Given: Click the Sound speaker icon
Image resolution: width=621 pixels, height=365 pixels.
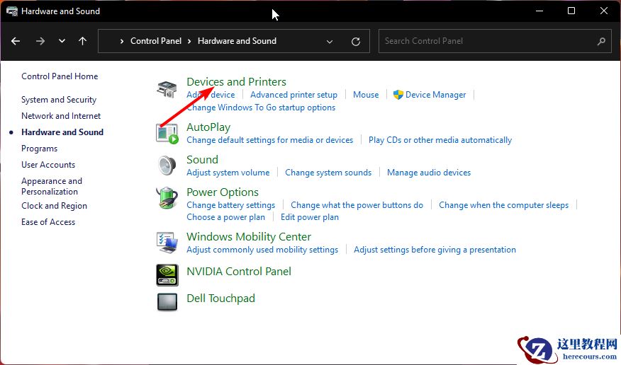Looking at the screenshot, I should tap(167, 166).
